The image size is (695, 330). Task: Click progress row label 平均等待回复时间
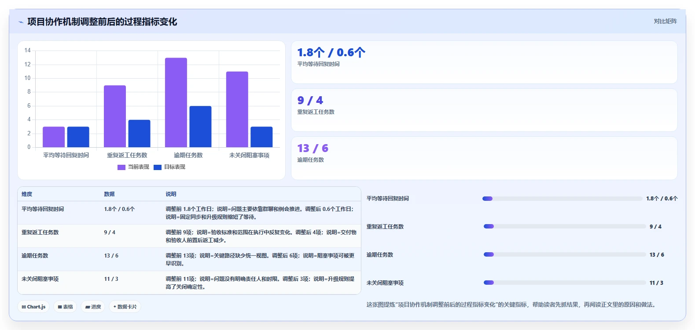pos(388,199)
